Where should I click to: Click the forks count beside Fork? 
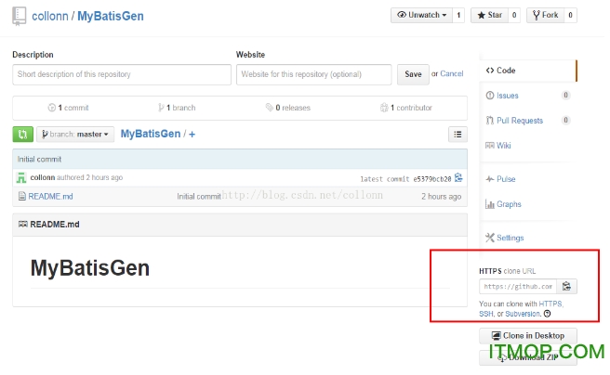pos(570,15)
